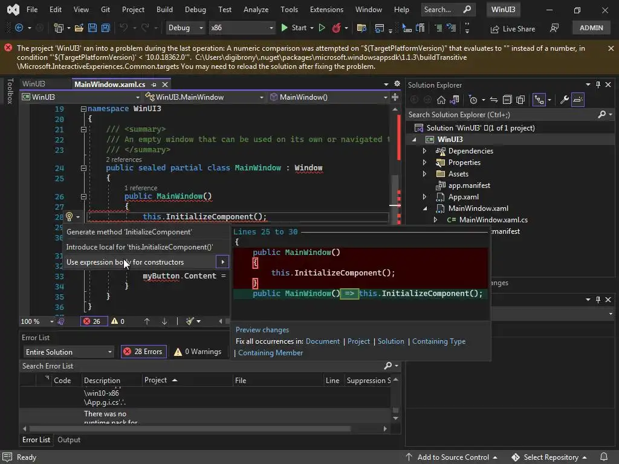The image size is (619, 464).
Task: Fix all occurrences in Document link
Action: point(323,341)
